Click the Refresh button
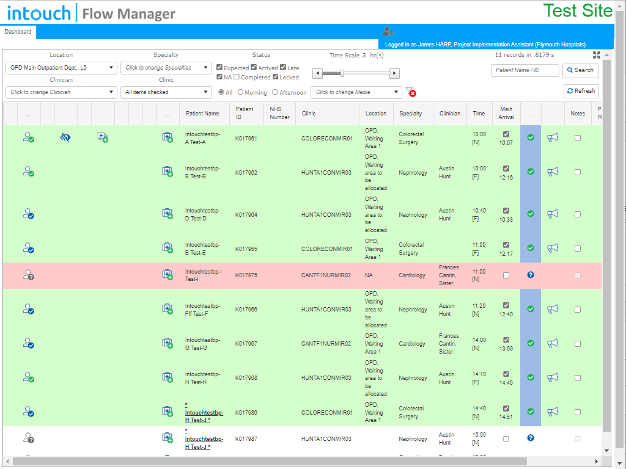 581,91
